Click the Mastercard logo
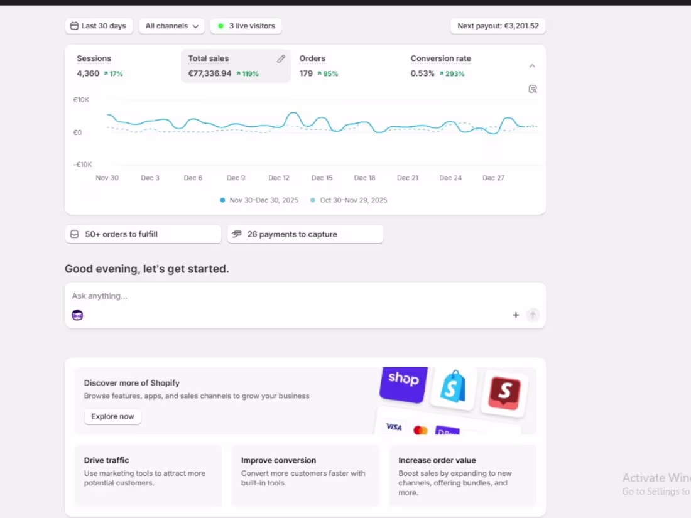Viewport: 691px width, 518px height. [x=420, y=430]
